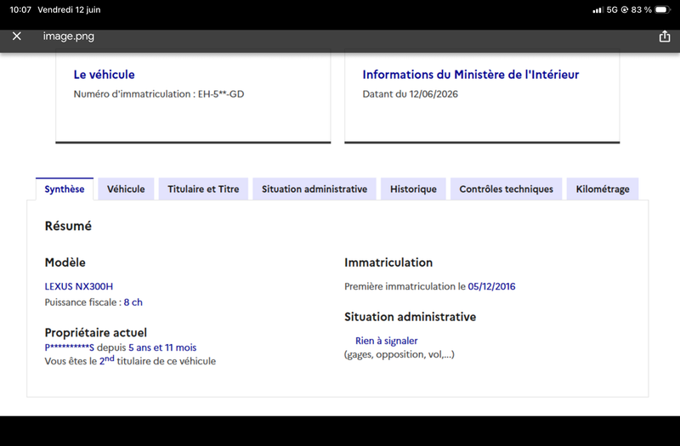The height and width of the screenshot is (446, 680).
Task: Tap the cellular signal bars icon
Action: 598,9
